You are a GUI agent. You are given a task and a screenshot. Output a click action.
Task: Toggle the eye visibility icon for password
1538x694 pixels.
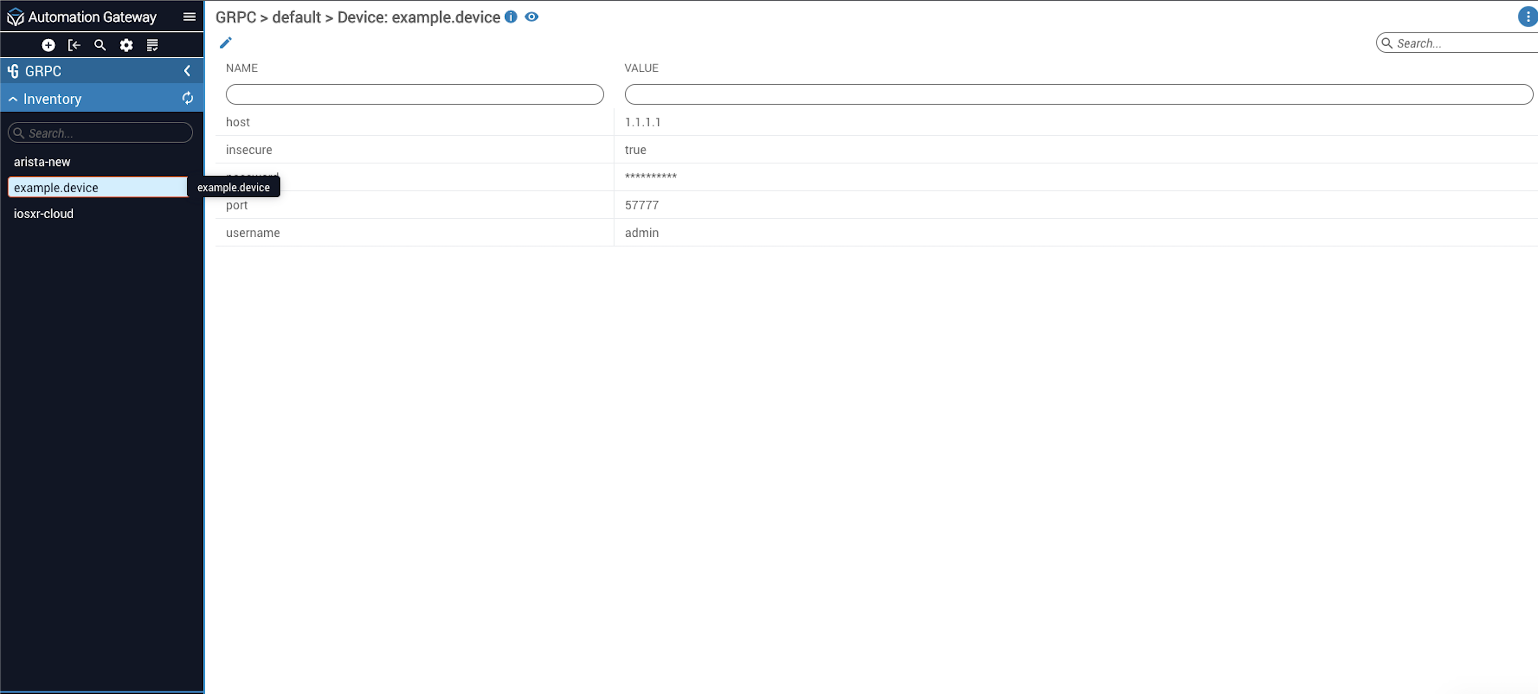[x=532, y=17]
